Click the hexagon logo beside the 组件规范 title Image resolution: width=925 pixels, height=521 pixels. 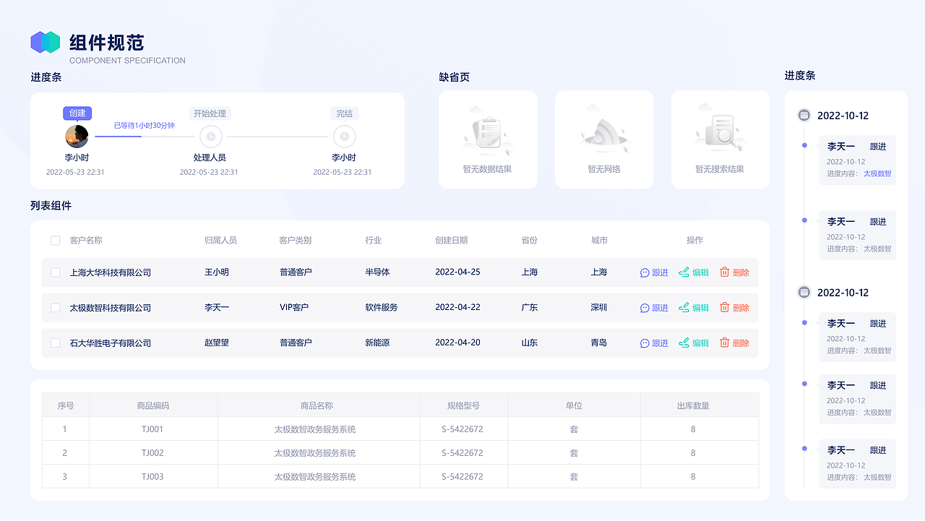[45, 43]
